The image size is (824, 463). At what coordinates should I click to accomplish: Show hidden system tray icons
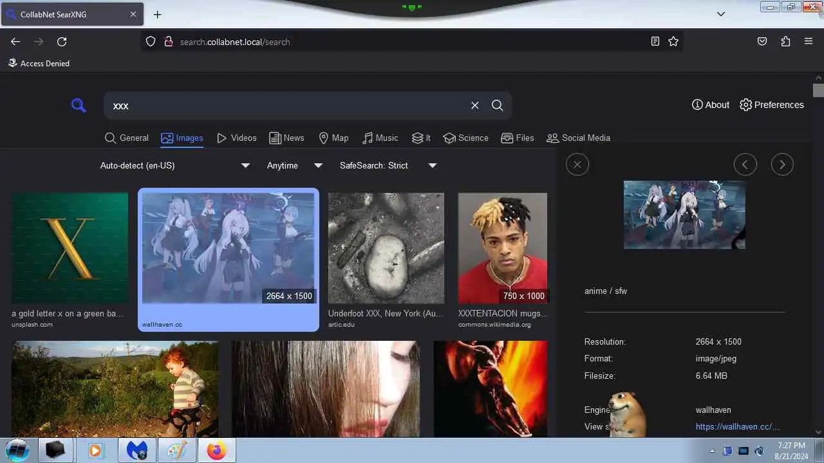click(712, 451)
